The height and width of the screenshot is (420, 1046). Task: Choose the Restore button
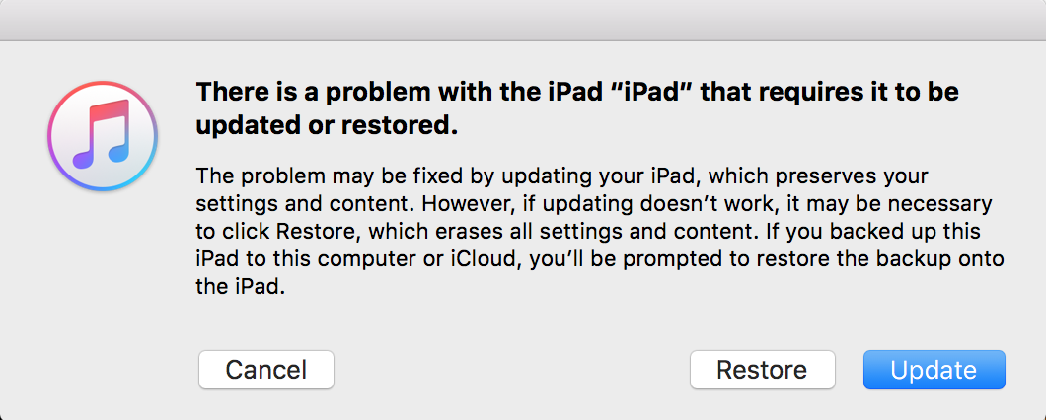pos(762,370)
